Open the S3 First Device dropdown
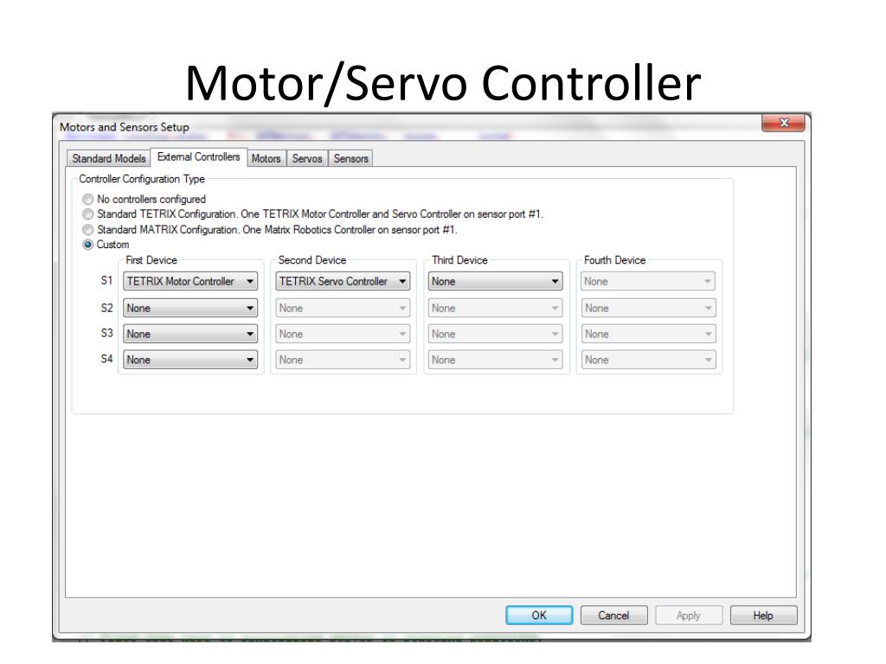The width and height of the screenshot is (886, 664). (x=190, y=335)
